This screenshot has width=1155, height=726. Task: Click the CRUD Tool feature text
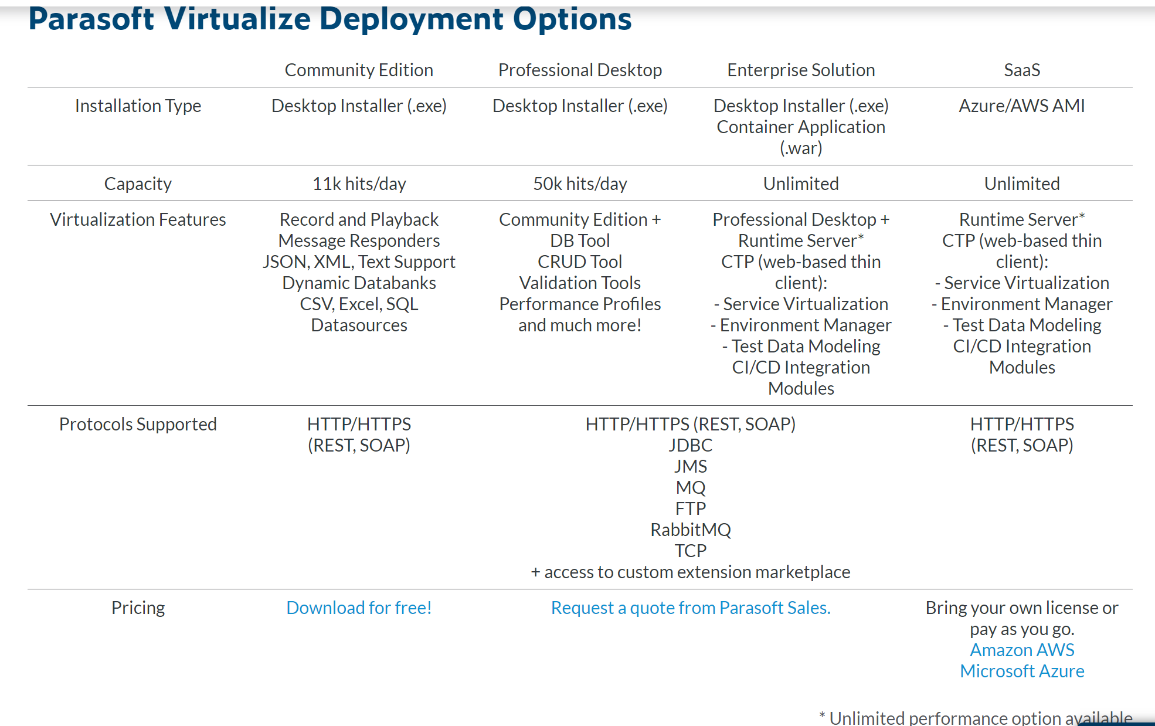click(x=580, y=262)
